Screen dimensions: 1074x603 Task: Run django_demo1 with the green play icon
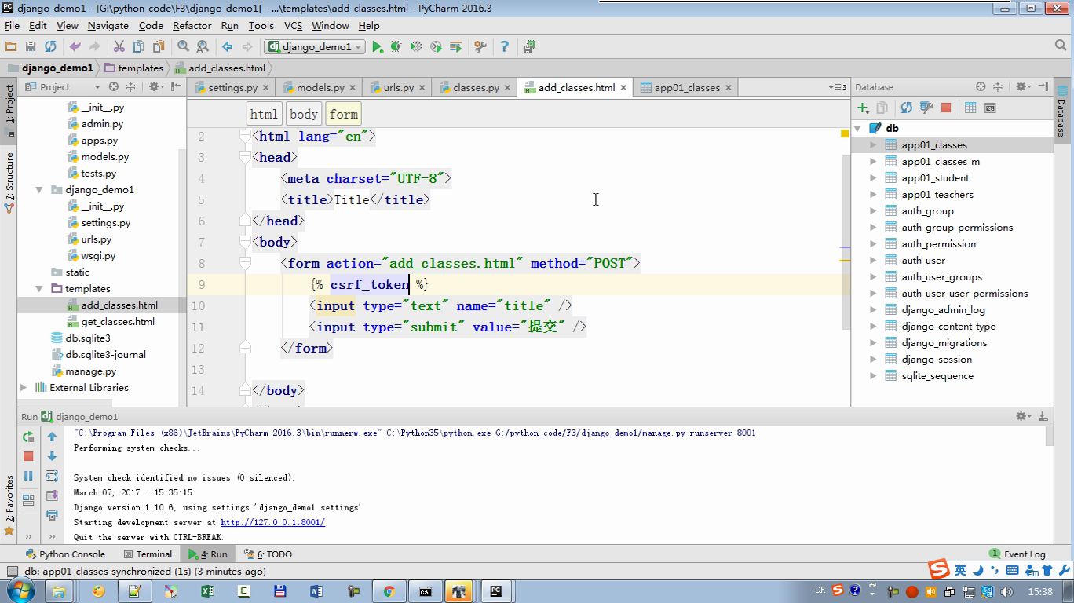point(378,47)
